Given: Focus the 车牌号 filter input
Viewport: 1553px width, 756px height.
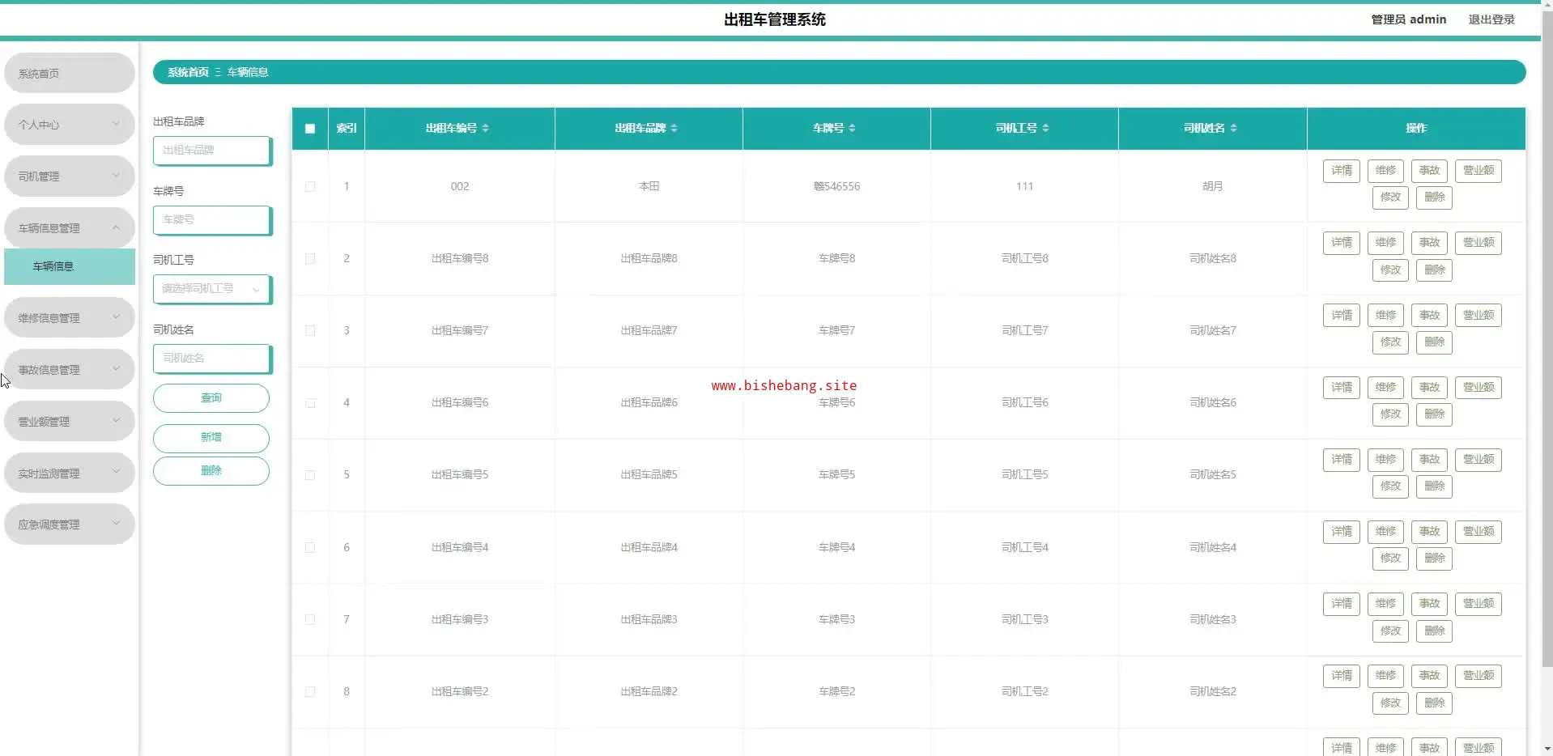Looking at the screenshot, I should tap(212, 220).
